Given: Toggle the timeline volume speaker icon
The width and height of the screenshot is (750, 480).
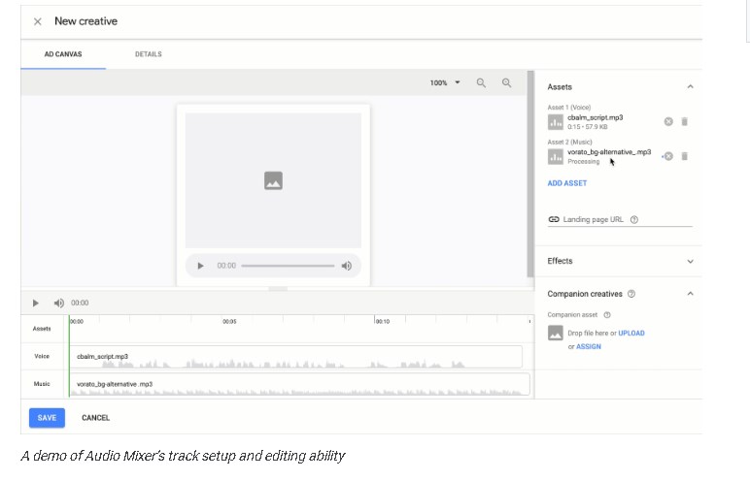Looking at the screenshot, I should click(x=58, y=303).
